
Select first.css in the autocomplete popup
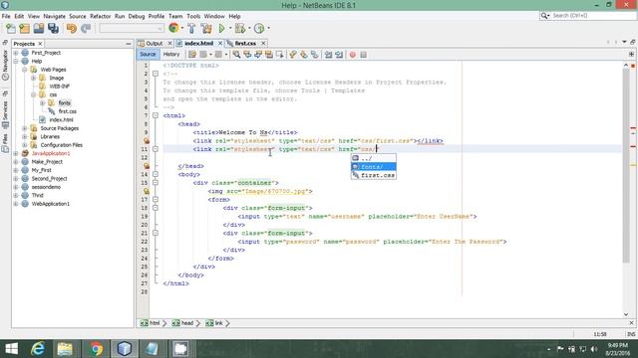[374, 175]
